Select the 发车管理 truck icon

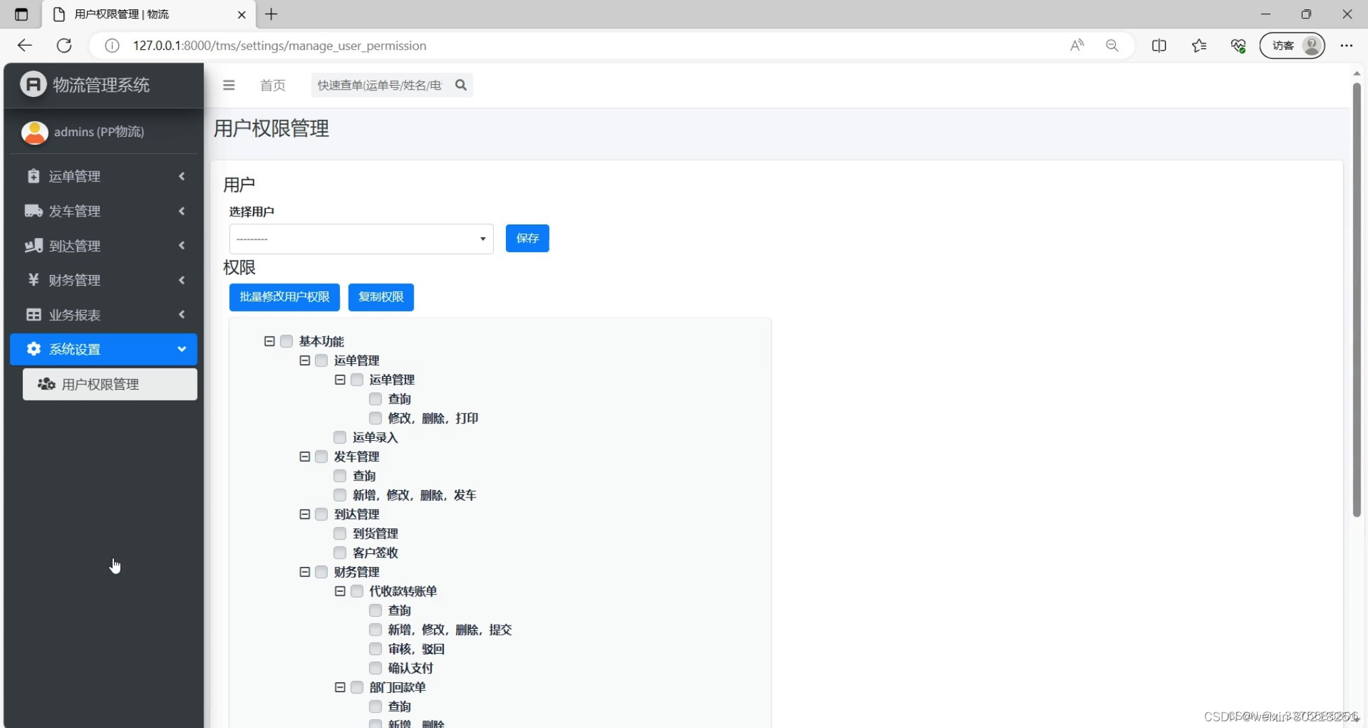click(32, 210)
